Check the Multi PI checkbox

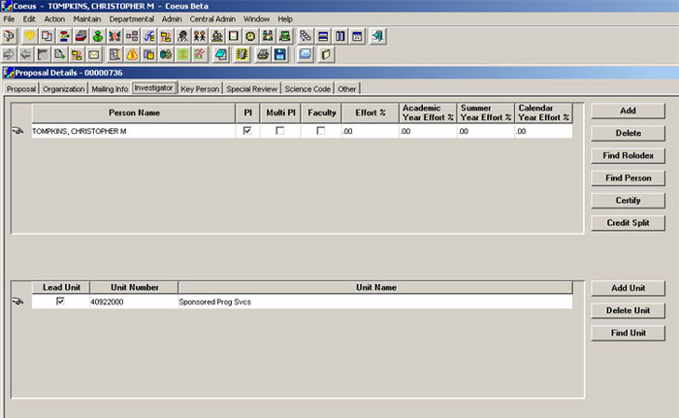pyautogui.click(x=280, y=130)
